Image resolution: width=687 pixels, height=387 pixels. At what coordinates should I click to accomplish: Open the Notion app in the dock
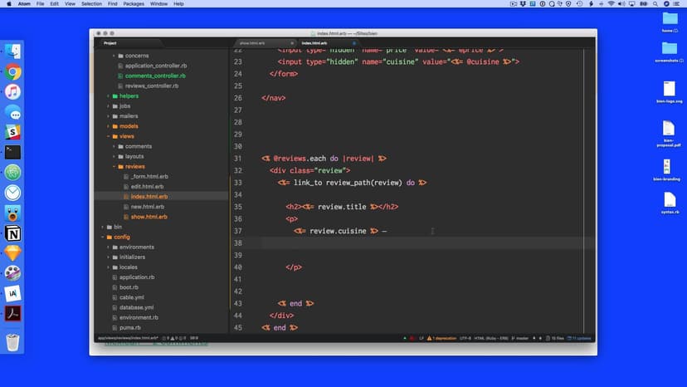[12, 233]
